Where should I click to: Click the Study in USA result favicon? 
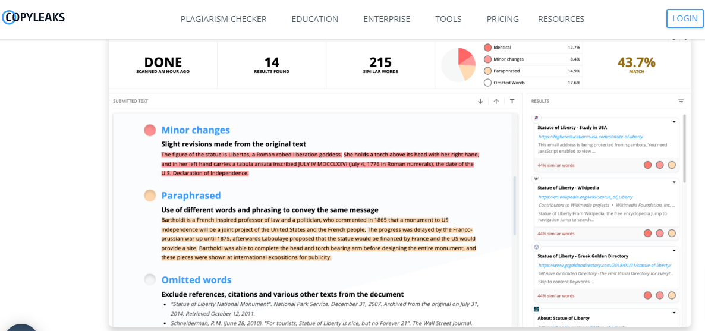click(x=536, y=118)
